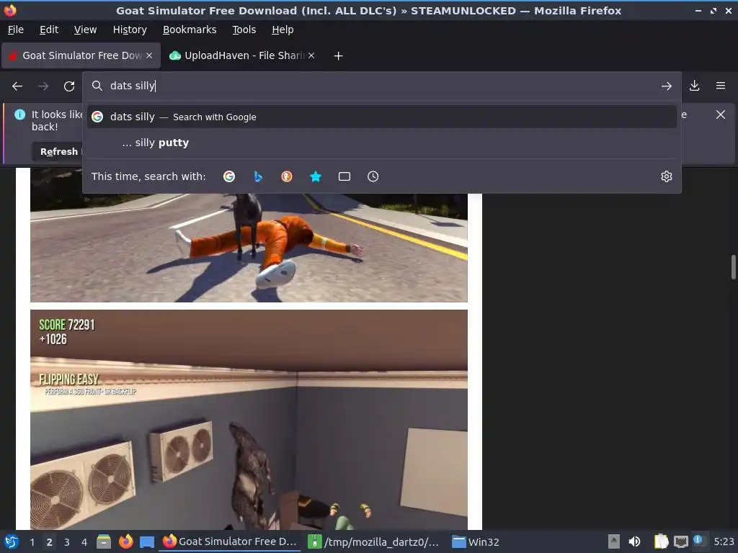The height and width of the screenshot is (553, 738).
Task: Select the 'silly putty' search suggestion
Action: tap(382, 143)
